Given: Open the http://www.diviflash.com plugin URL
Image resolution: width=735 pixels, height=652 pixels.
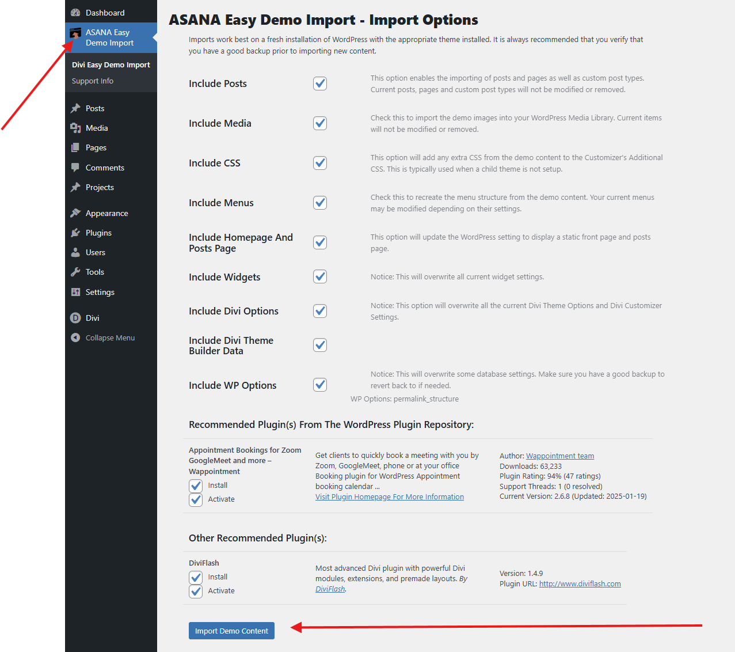Looking at the screenshot, I should pyautogui.click(x=580, y=584).
